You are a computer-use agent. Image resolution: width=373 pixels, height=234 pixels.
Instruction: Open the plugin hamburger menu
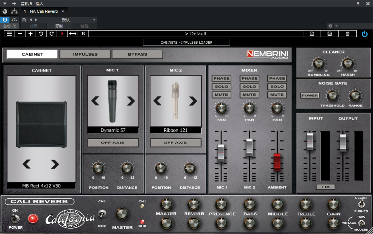tap(9, 34)
